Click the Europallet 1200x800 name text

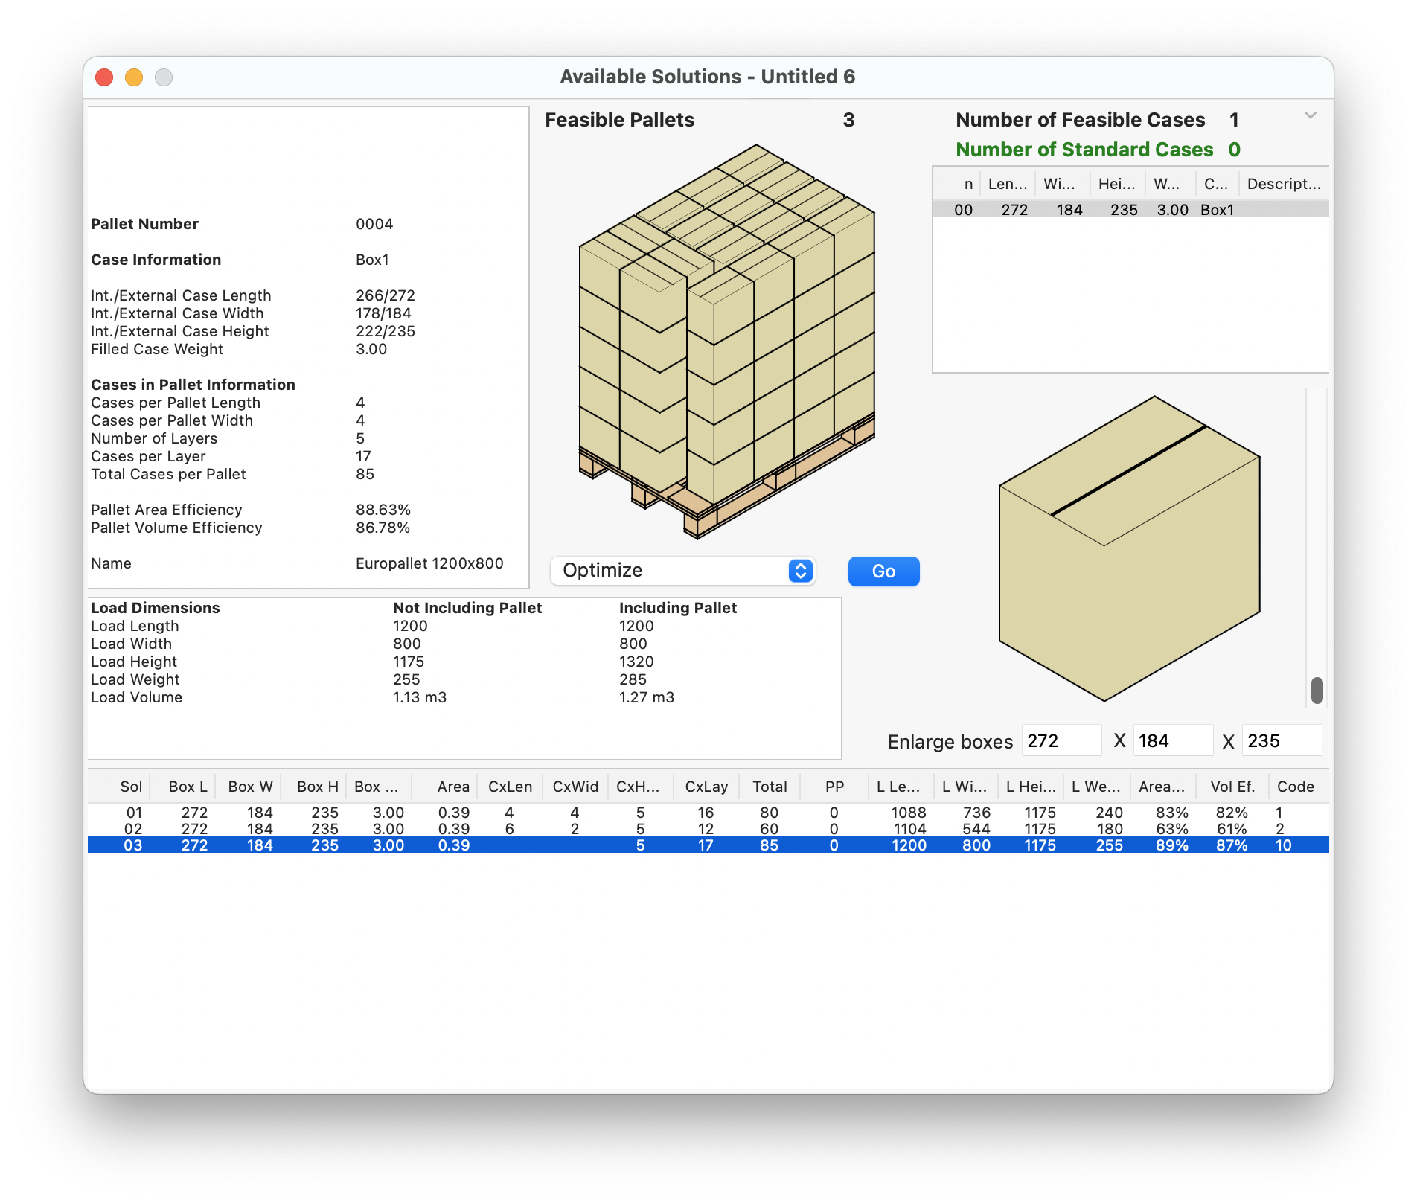pyautogui.click(x=429, y=563)
